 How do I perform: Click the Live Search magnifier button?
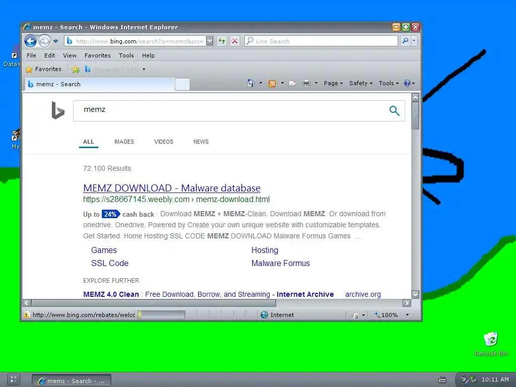click(x=406, y=41)
